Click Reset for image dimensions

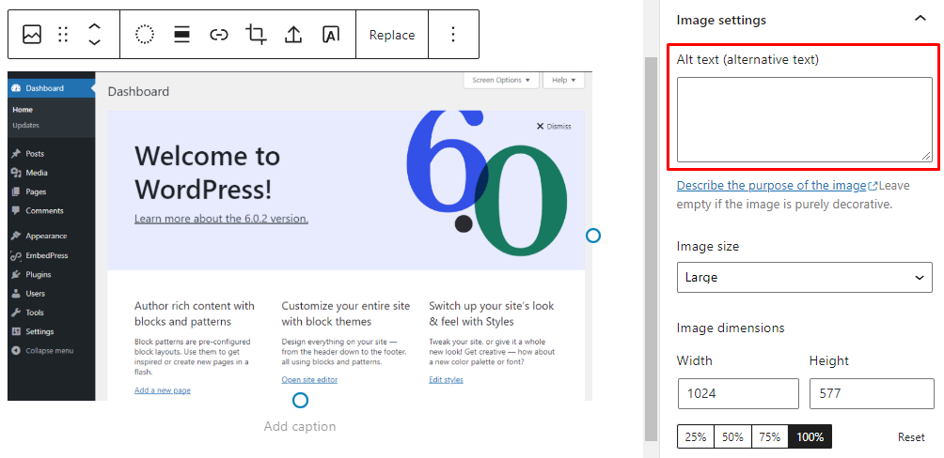pos(911,437)
